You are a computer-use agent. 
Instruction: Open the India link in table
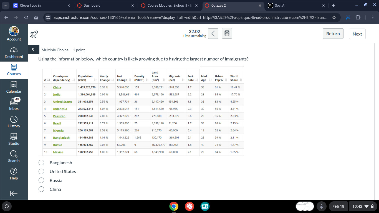57,95
